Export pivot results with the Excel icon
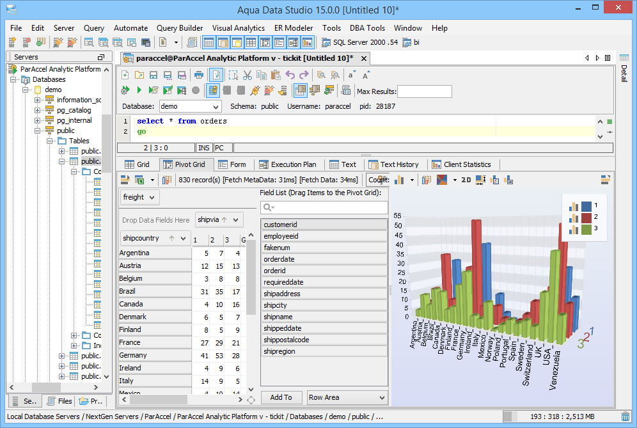The width and height of the screenshot is (637, 428). (139, 180)
